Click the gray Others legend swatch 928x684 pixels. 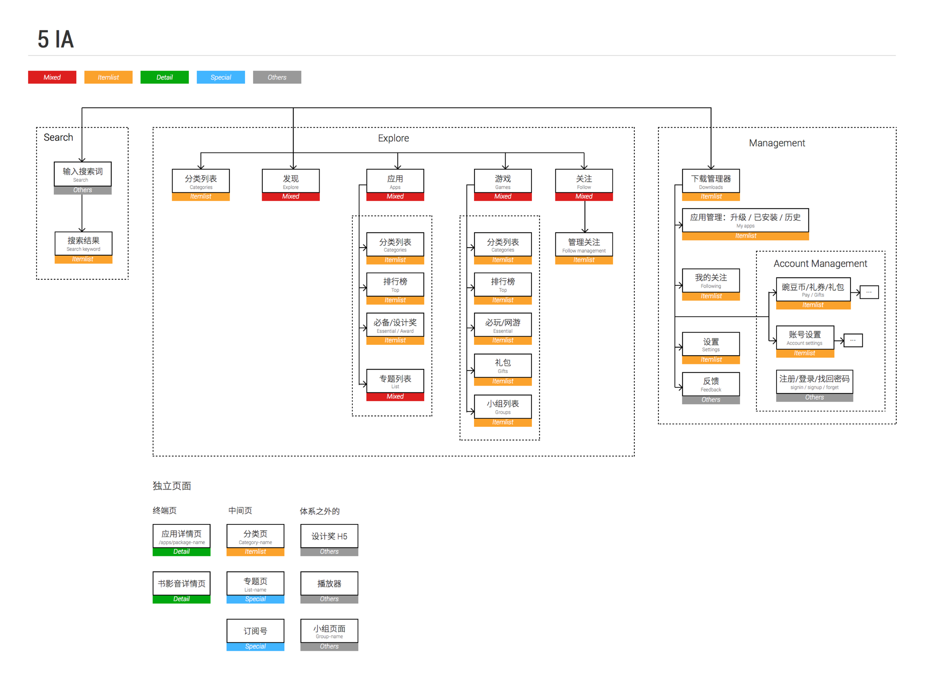point(277,77)
